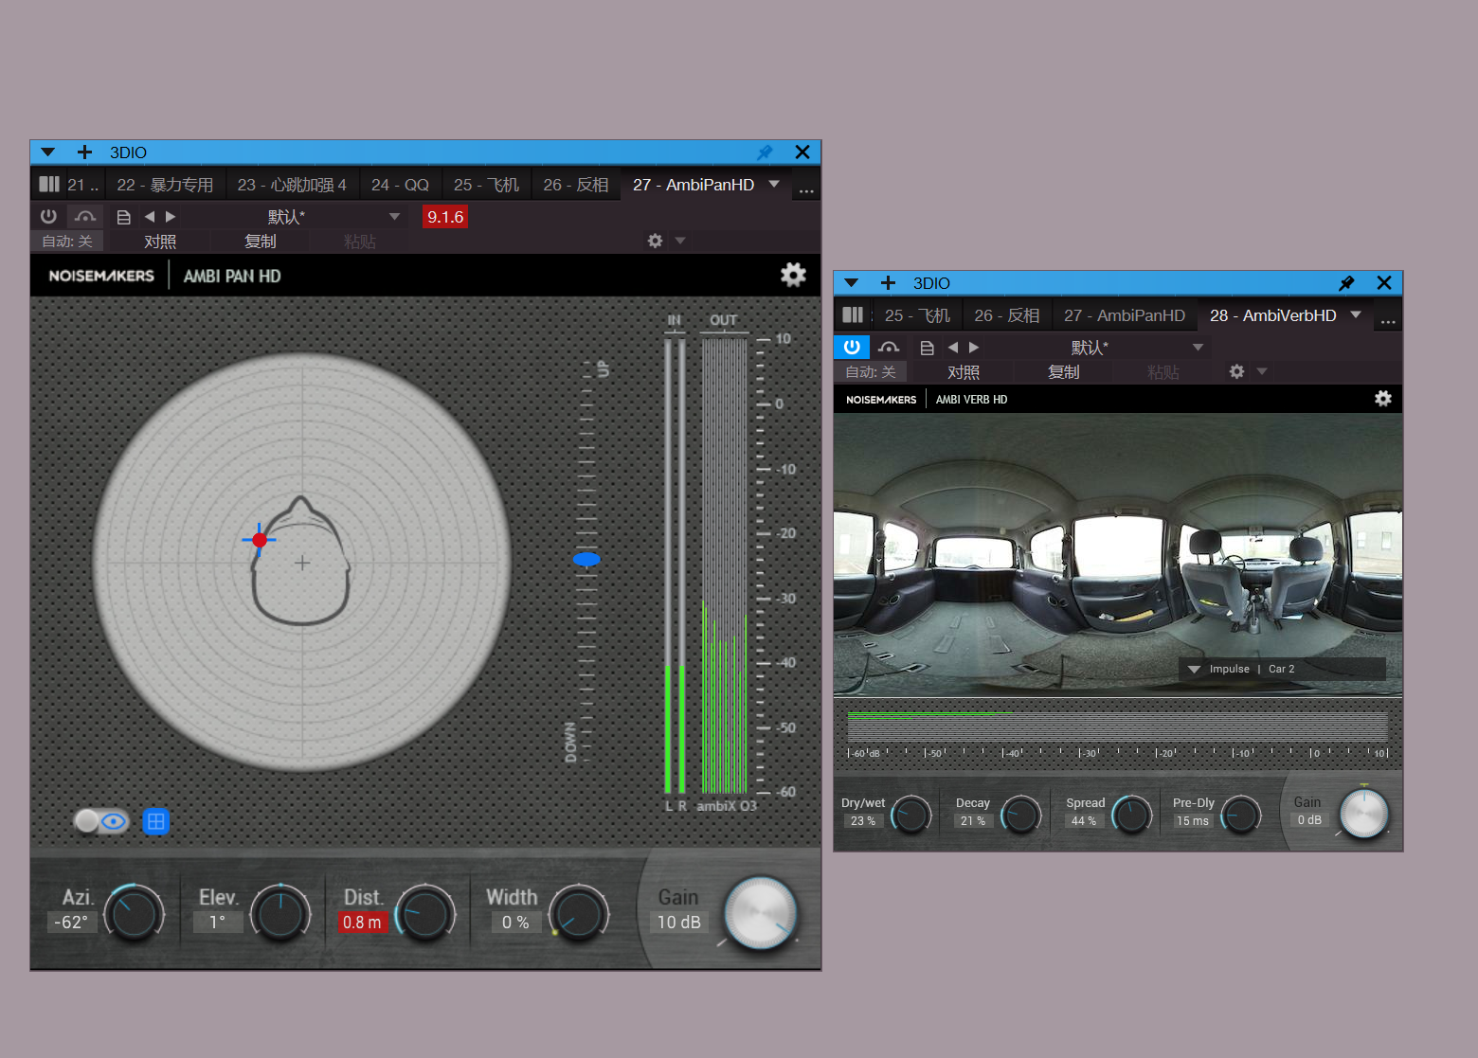Click the red 9.1.6 channel layout button

tap(445, 217)
